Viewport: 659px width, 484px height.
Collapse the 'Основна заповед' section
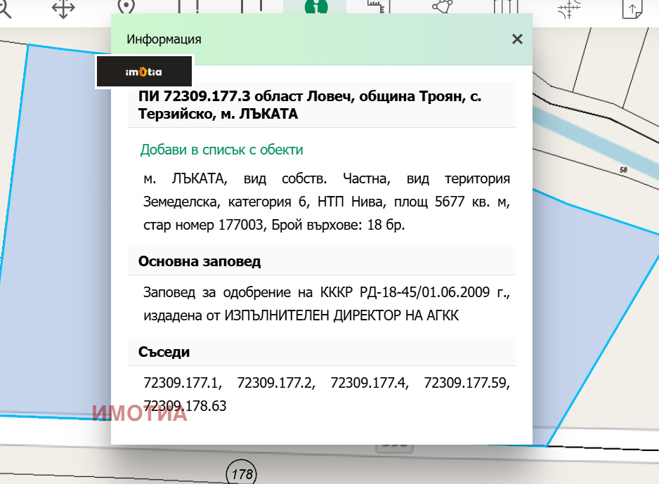point(322,261)
